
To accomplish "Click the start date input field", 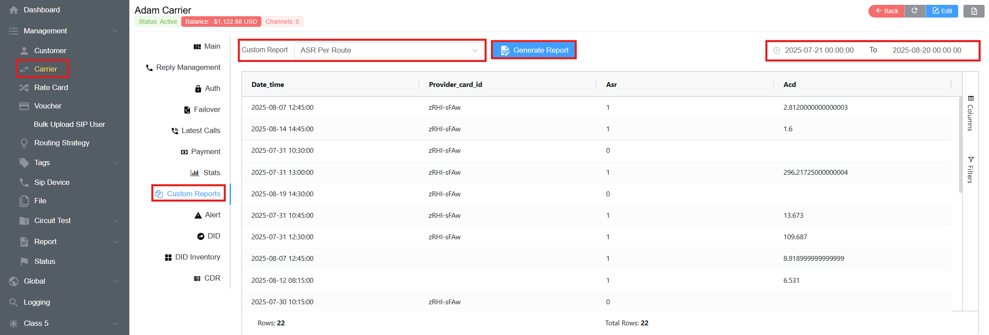I will 819,50.
